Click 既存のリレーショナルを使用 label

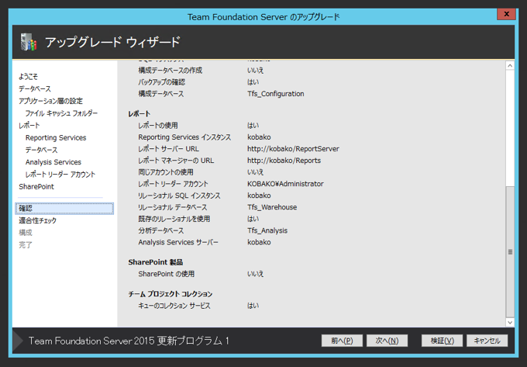(174, 219)
